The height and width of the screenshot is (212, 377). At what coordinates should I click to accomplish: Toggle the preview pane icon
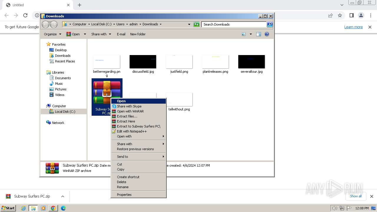tap(259, 34)
